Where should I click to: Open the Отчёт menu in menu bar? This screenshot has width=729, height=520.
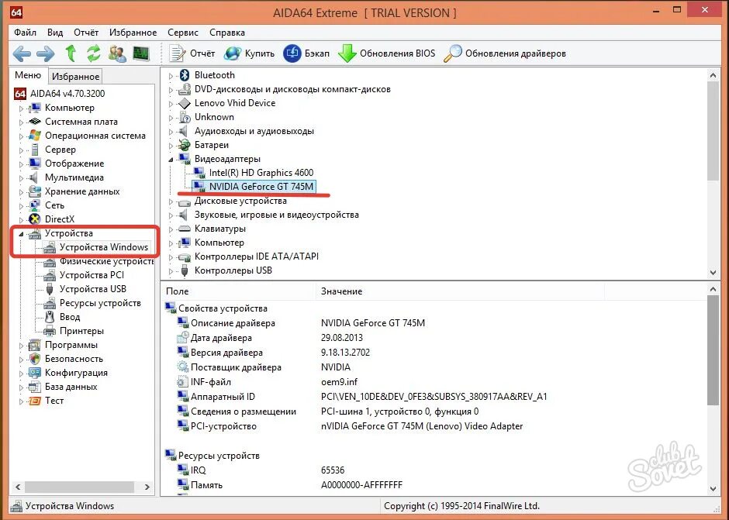[x=86, y=33]
